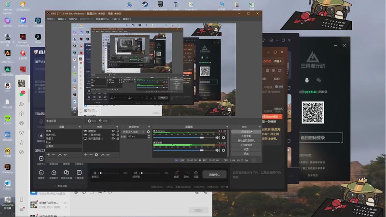Open Internet Explorer desktop shortcut
Image resolution: width=386 pixels, height=217 pixels.
coord(7,7)
